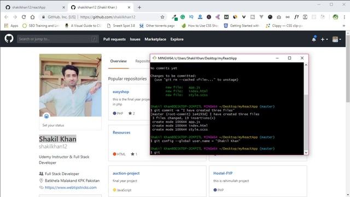Close the shakilkhan12/reactApp tab
The width and height of the screenshot is (350, 197).
pyautogui.click(x=63, y=7)
